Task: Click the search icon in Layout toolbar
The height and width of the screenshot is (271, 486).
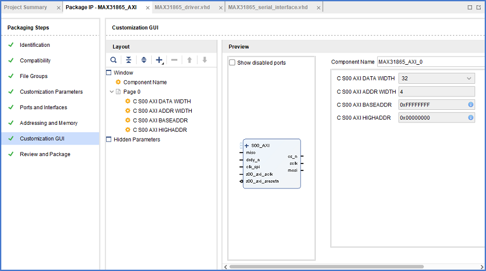Action: [114, 60]
